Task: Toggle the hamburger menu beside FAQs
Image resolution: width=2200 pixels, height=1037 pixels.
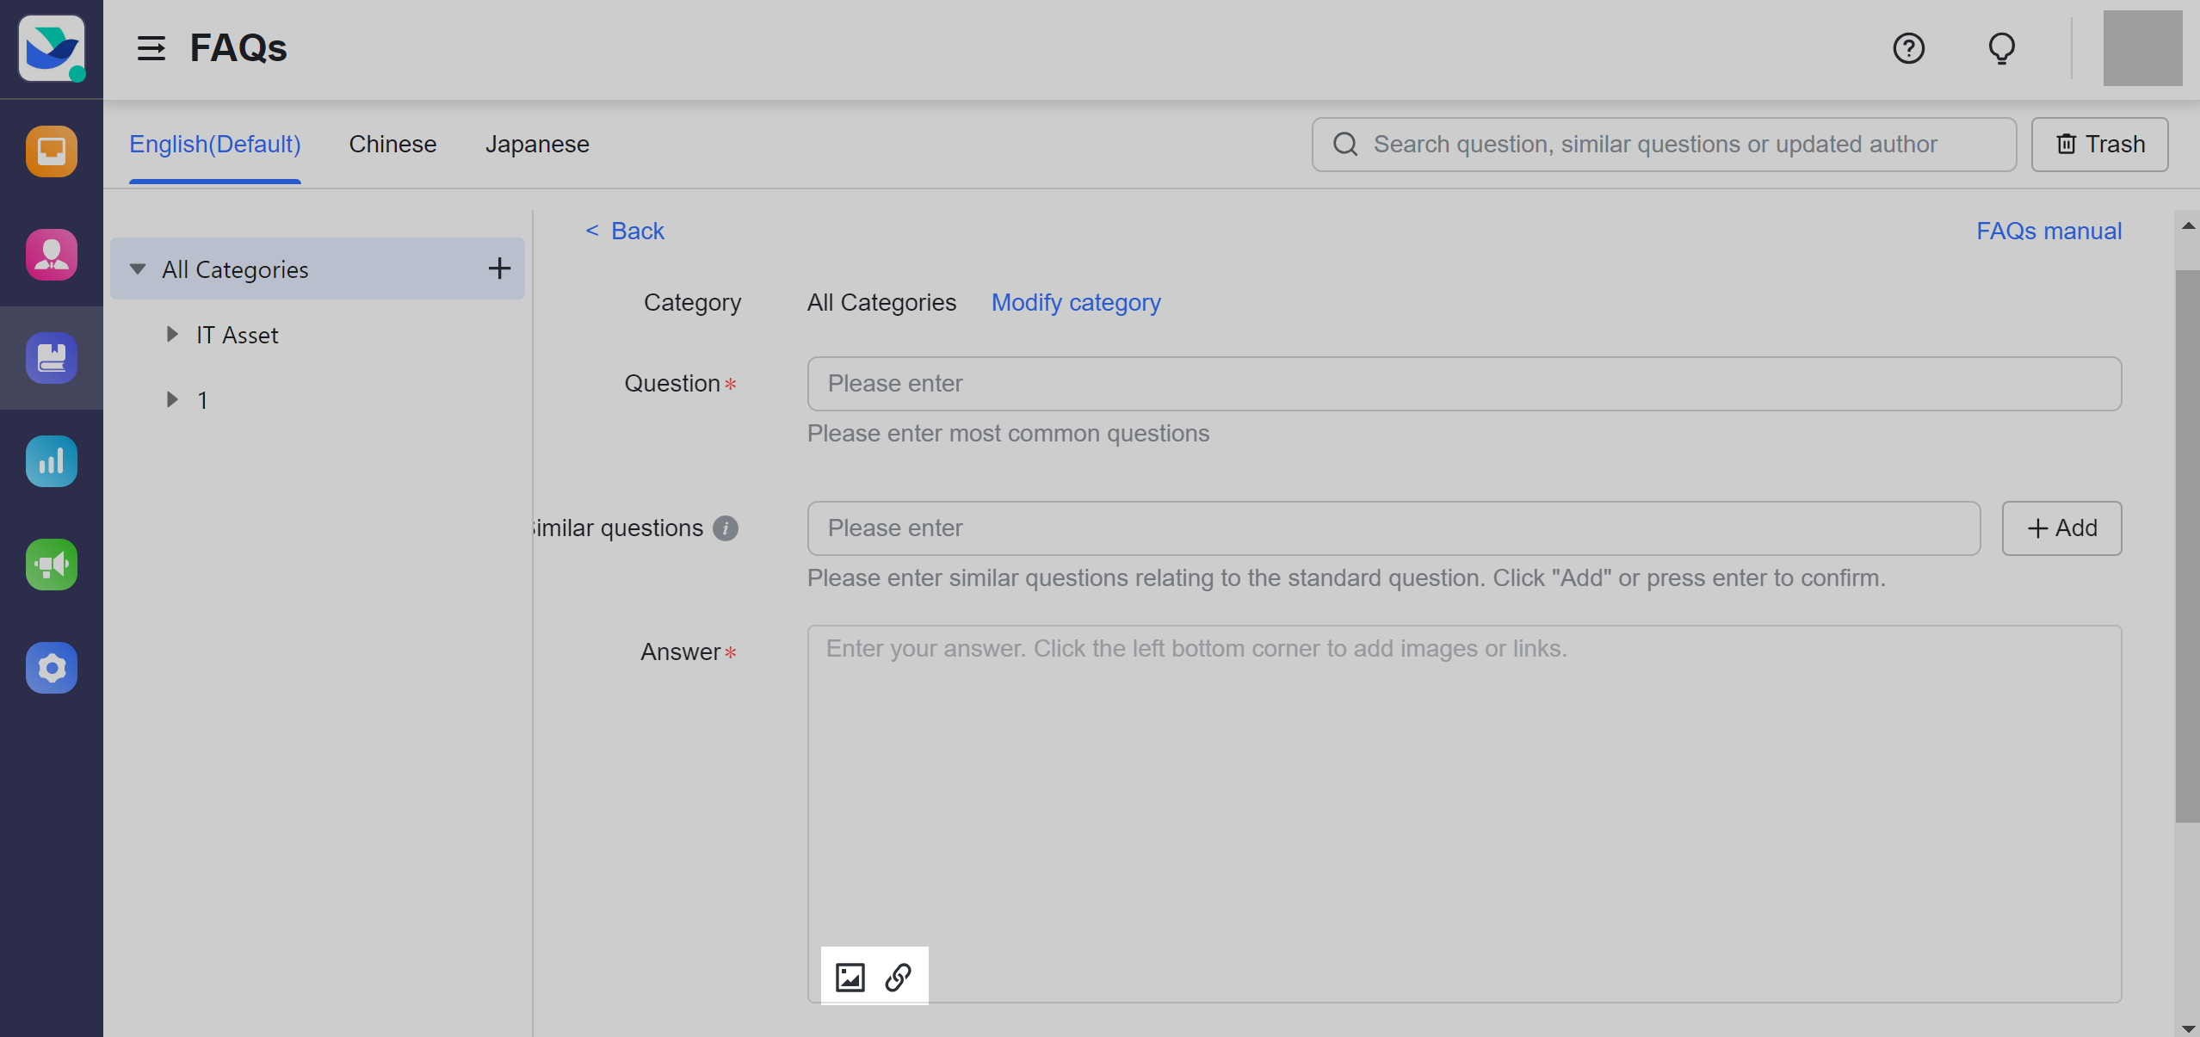Action: pos(151,48)
